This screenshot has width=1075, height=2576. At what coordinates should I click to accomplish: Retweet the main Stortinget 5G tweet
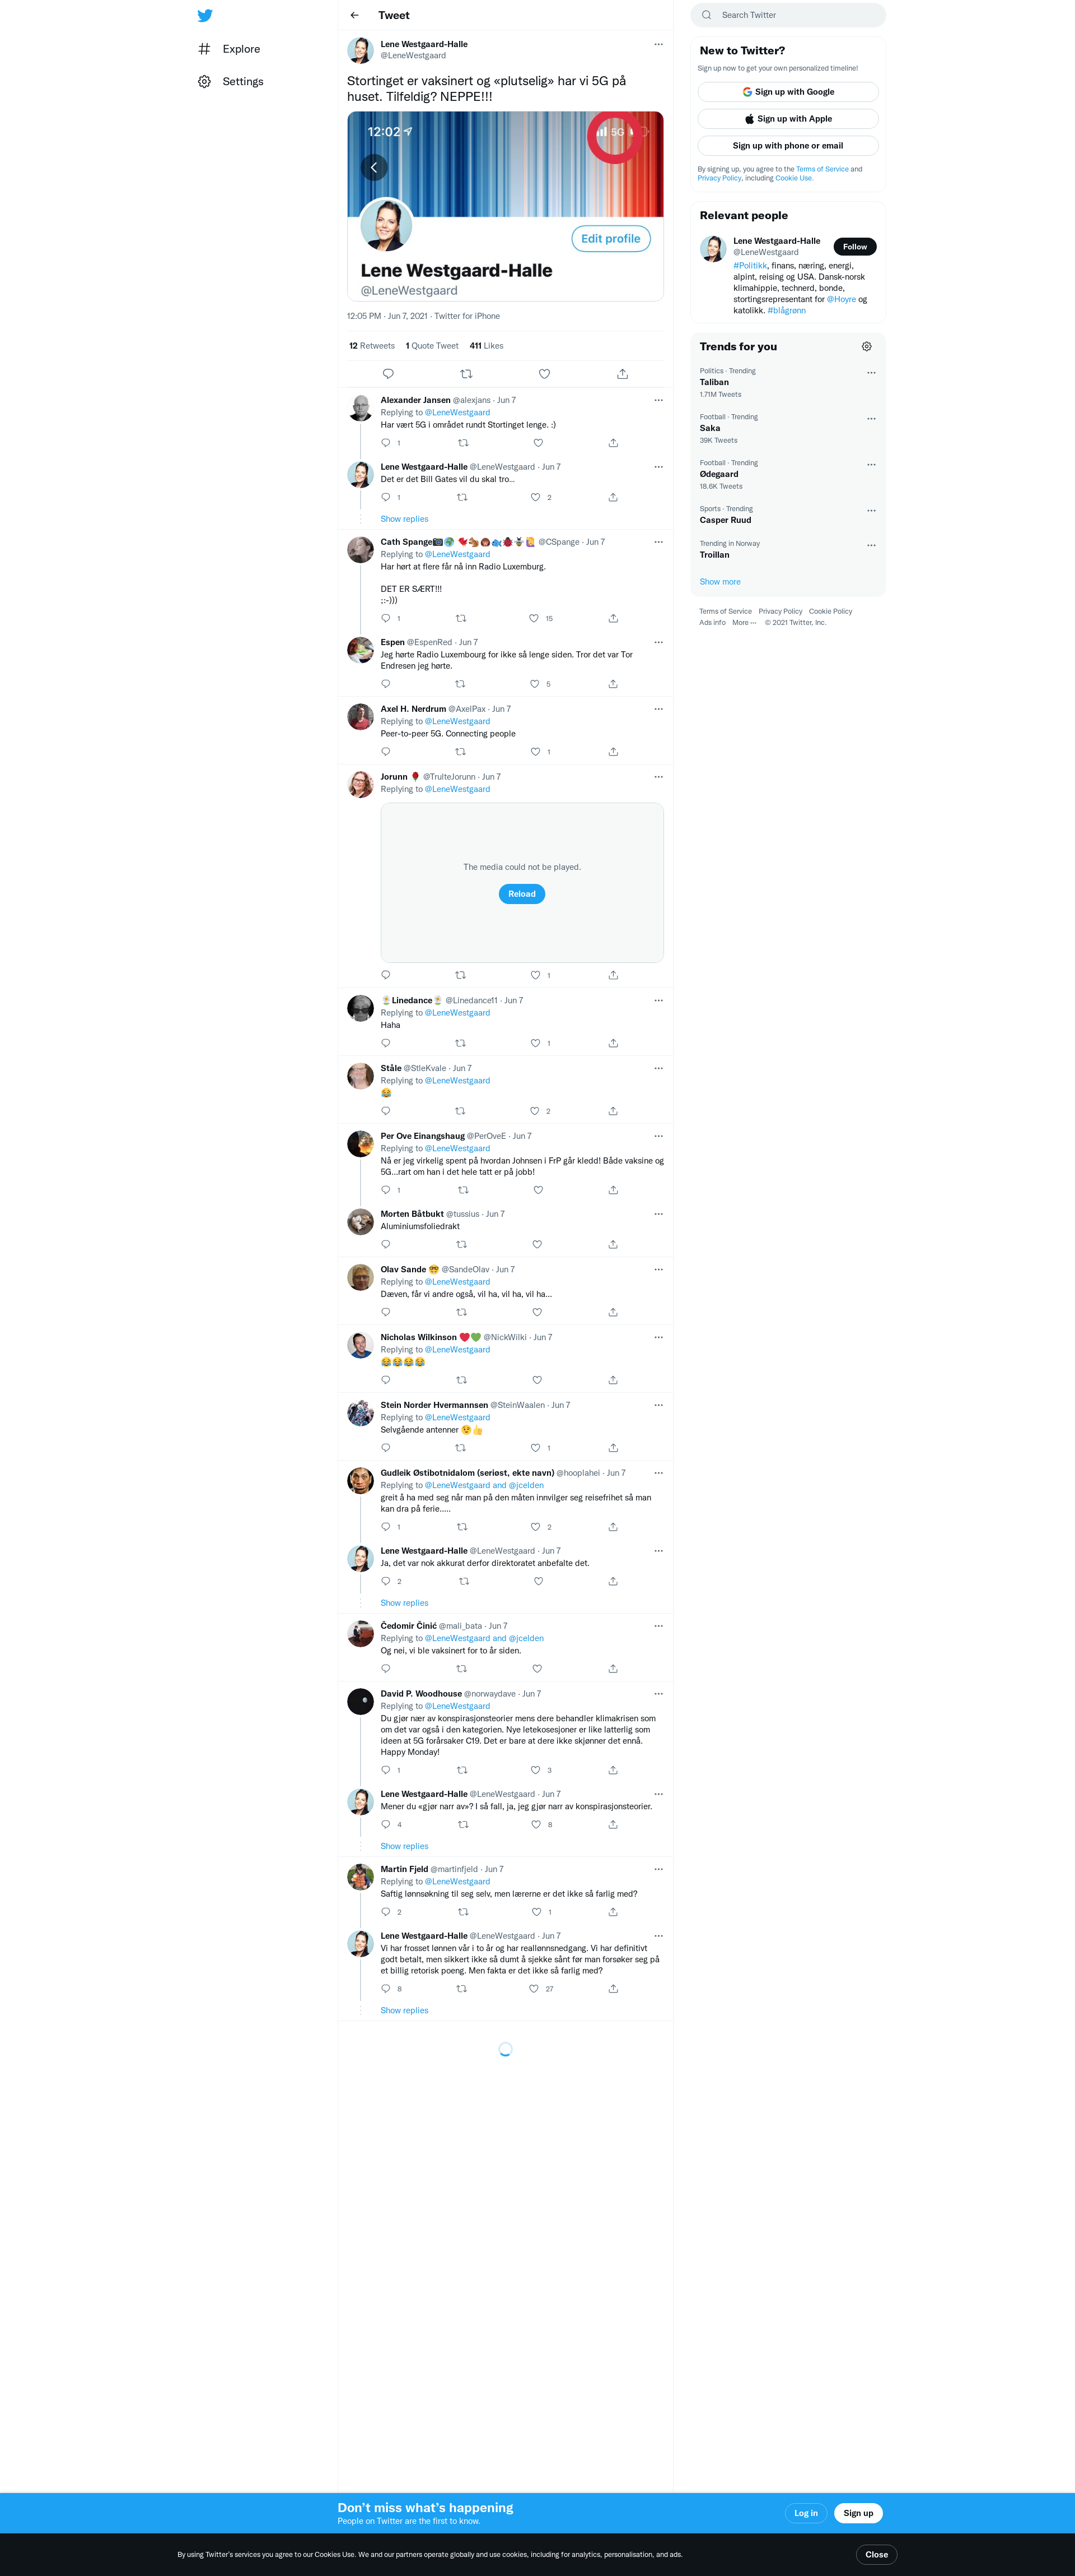[466, 374]
